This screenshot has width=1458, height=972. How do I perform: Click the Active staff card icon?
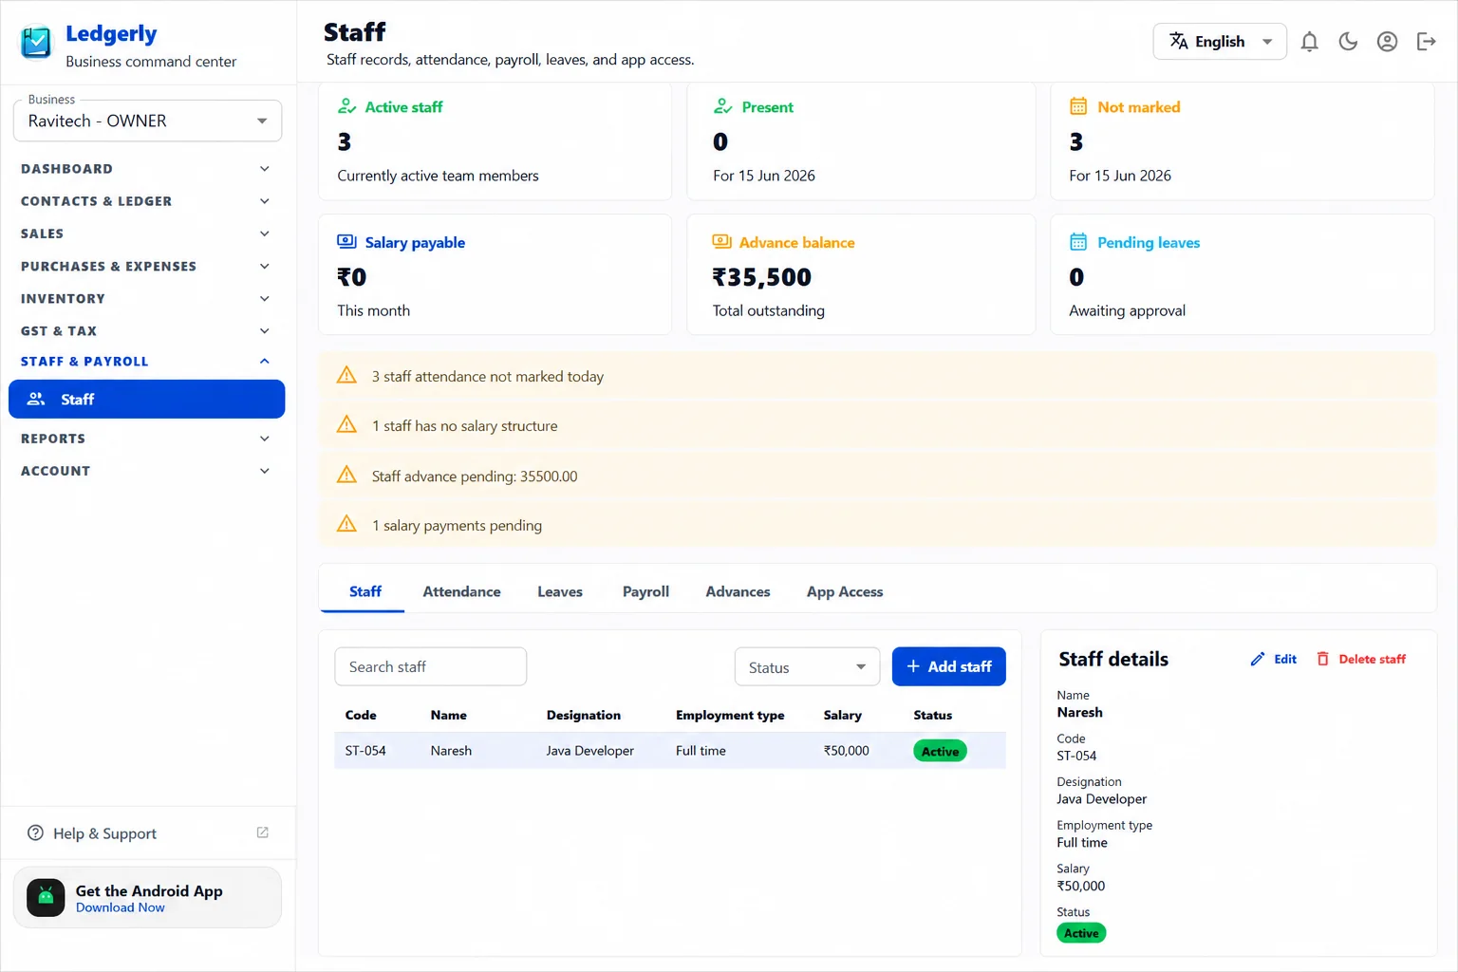347,106
